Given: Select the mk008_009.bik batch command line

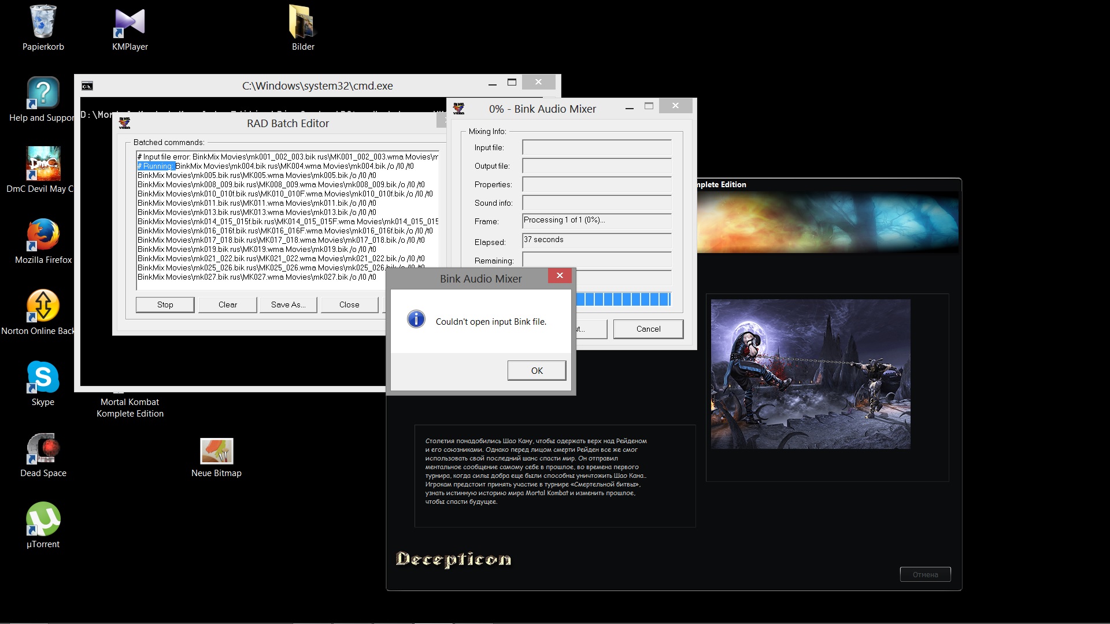Looking at the screenshot, I should [x=281, y=184].
